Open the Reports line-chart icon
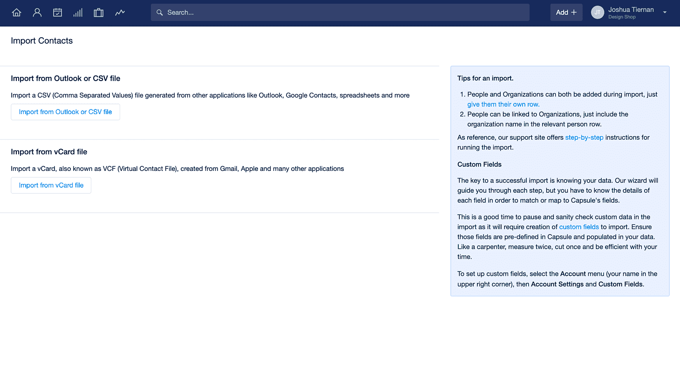This screenshot has height=374, width=680. click(x=120, y=13)
